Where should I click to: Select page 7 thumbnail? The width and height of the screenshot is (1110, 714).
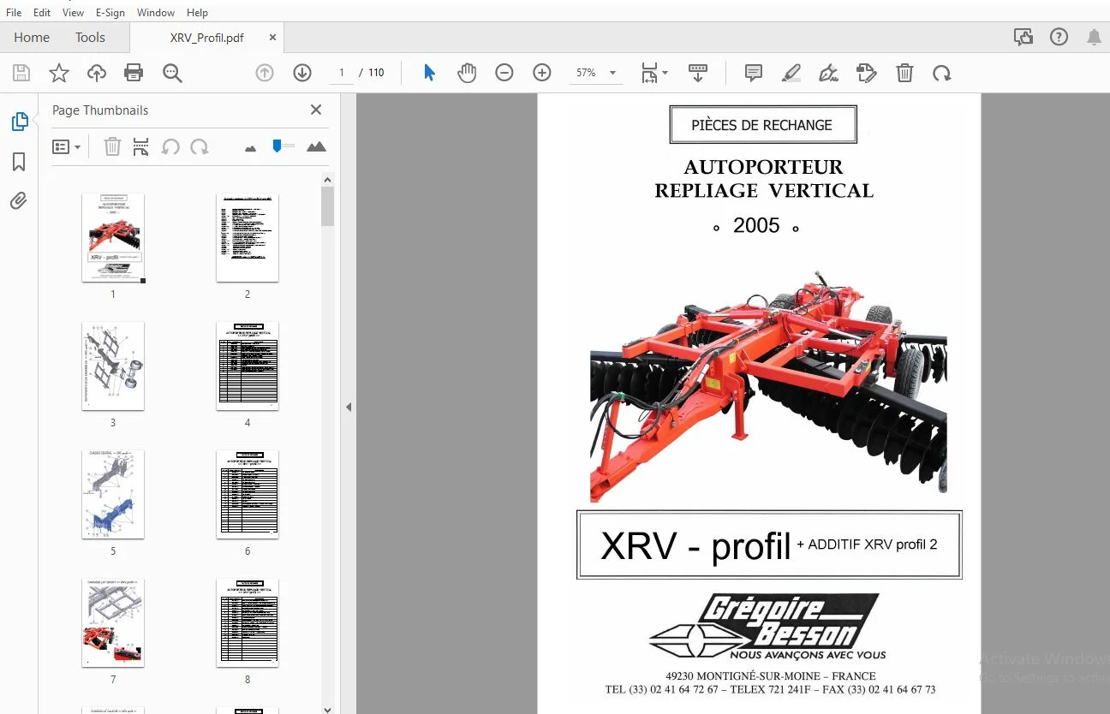click(x=113, y=622)
